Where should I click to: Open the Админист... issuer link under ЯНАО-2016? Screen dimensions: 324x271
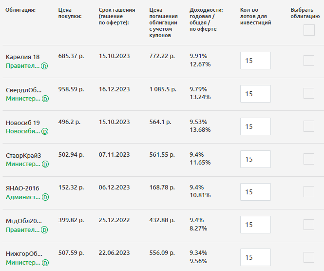coord(23,197)
